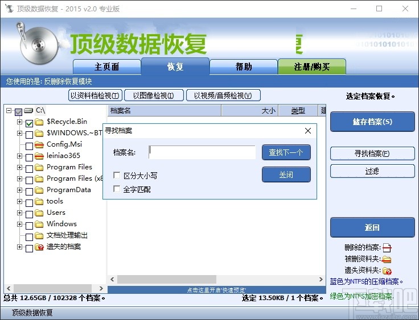Expand the tools node
Image resolution: width=419 pixels, height=320 pixels.
19,201
